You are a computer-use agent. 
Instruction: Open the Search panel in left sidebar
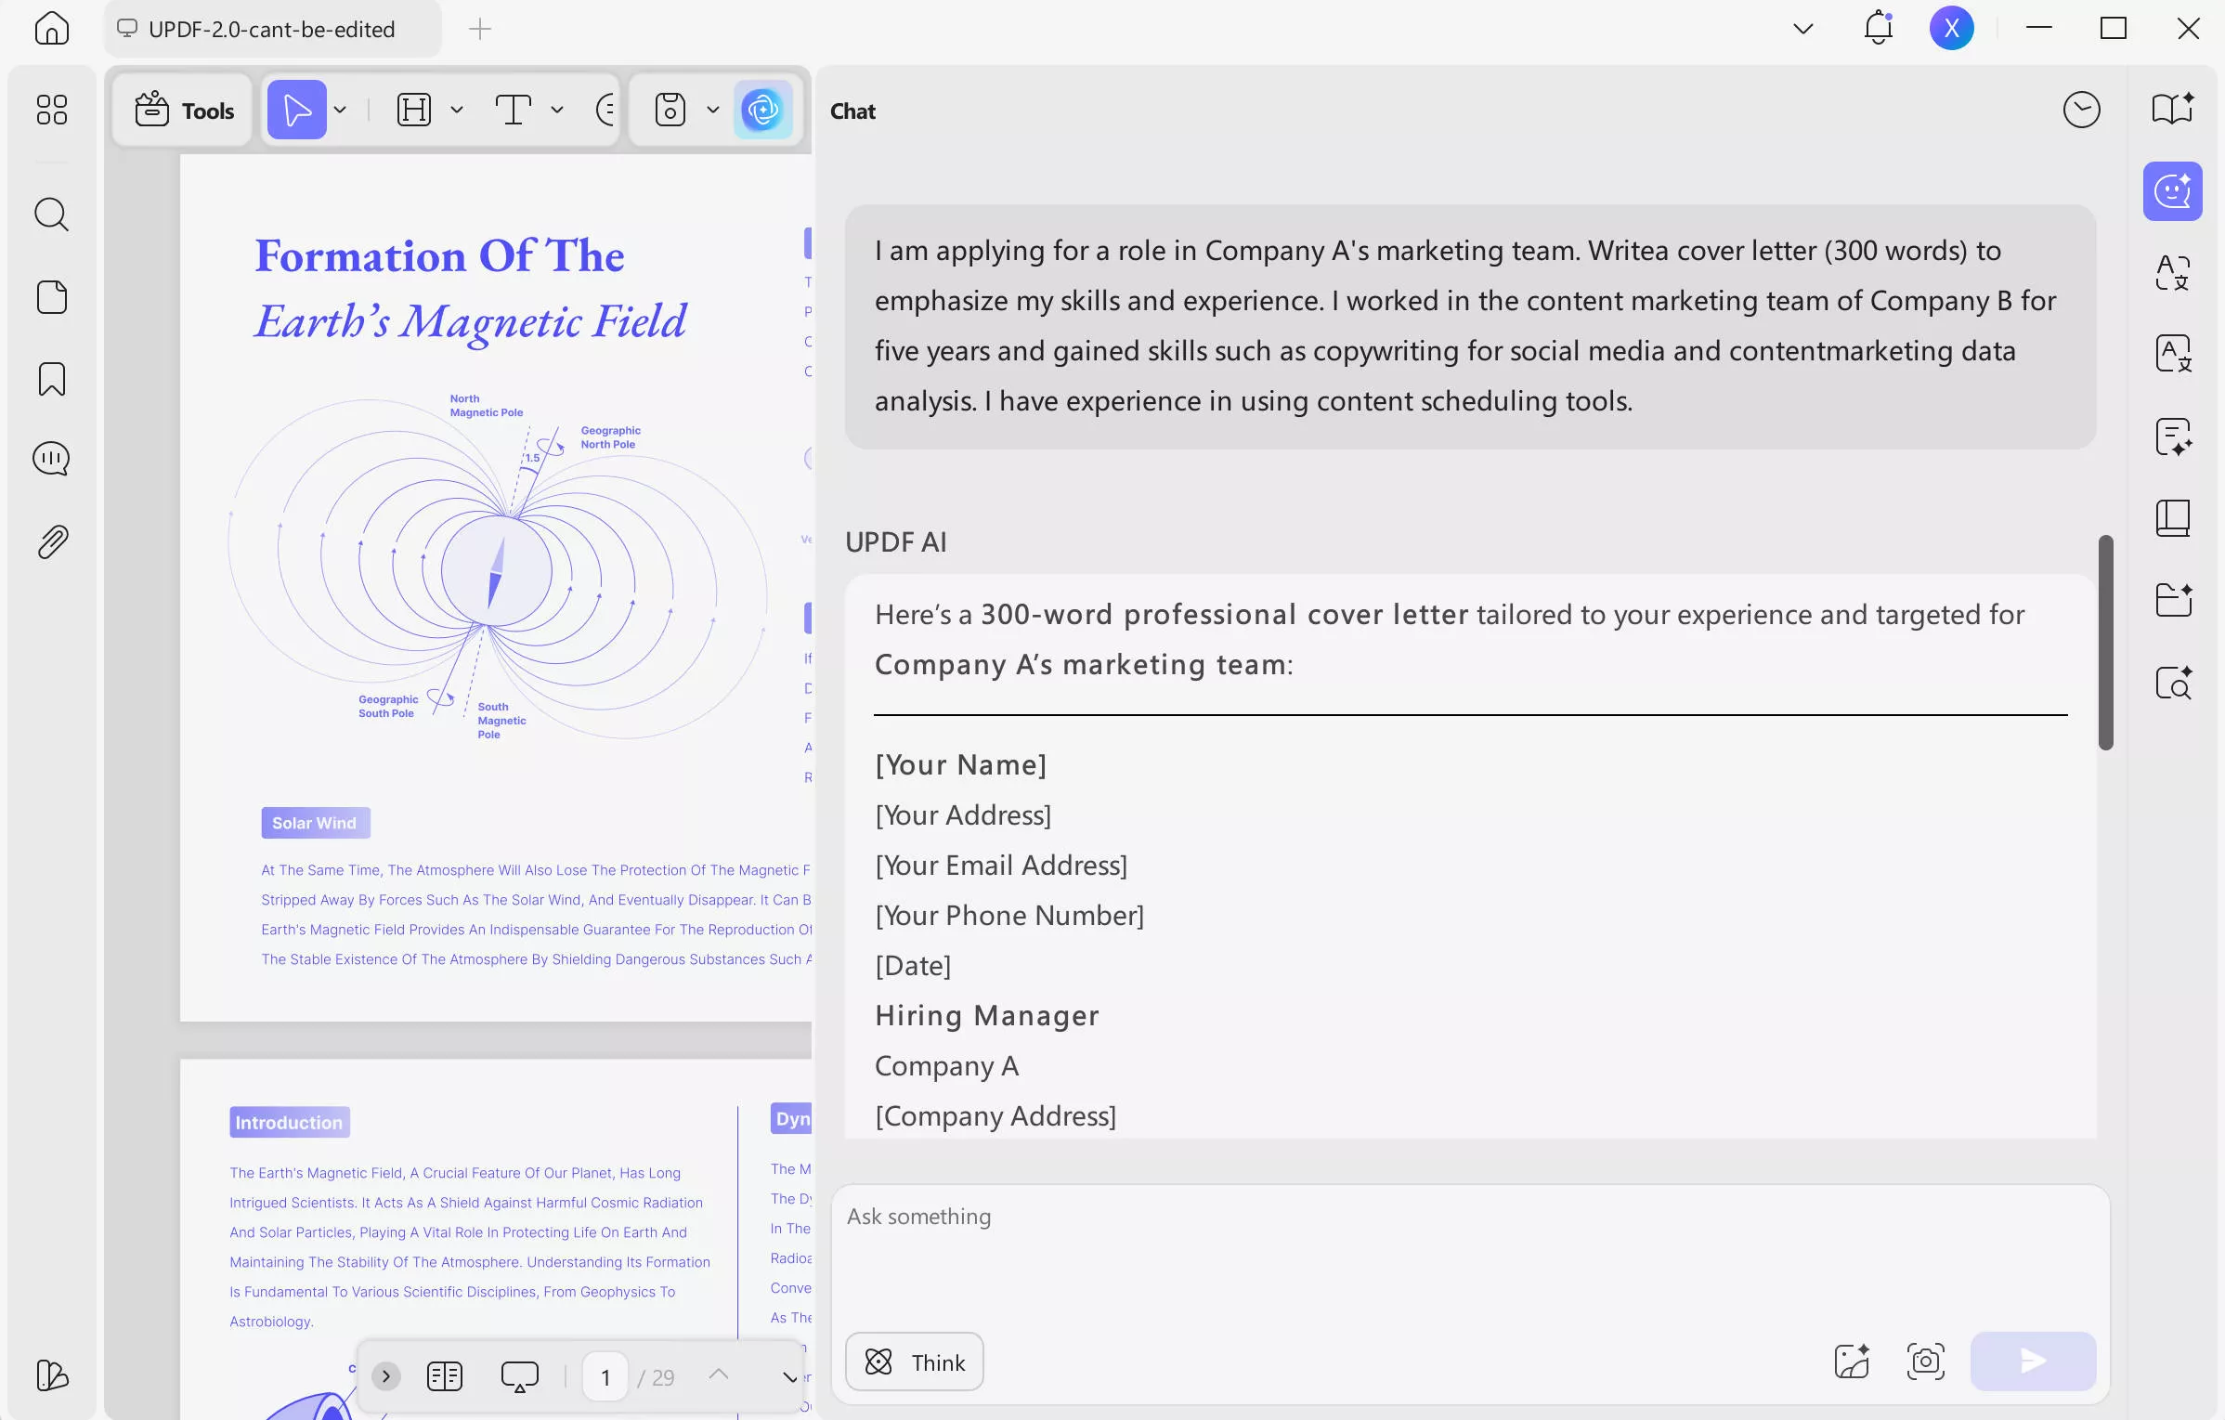pyautogui.click(x=51, y=215)
